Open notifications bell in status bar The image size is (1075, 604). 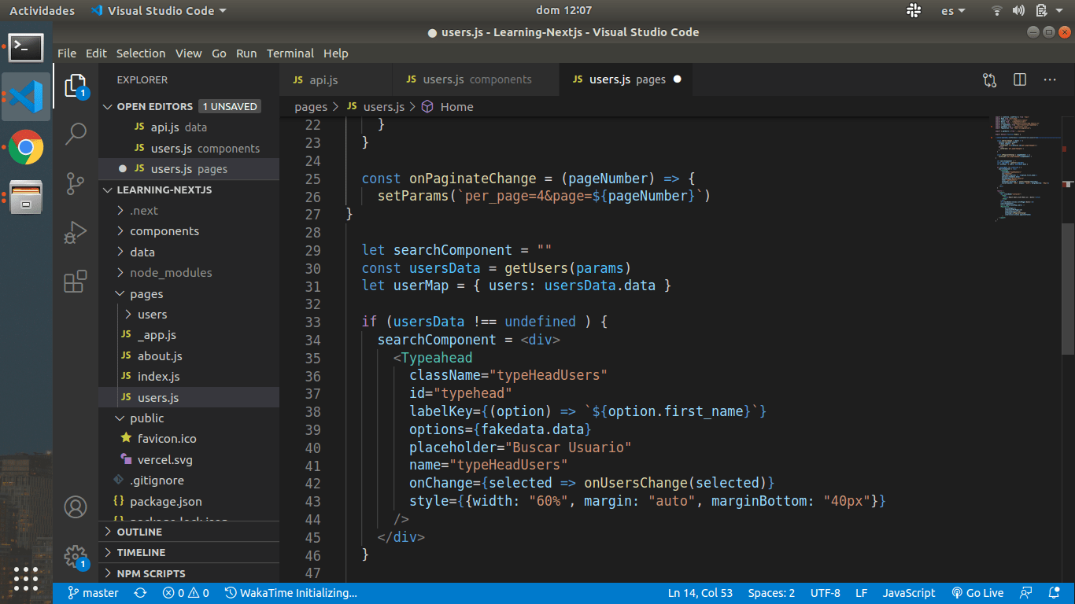[x=1054, y=593]
